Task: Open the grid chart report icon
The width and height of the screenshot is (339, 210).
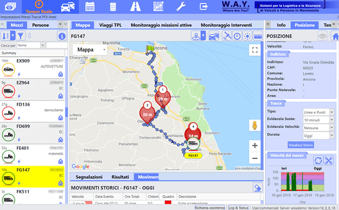Action: (159, 6)
